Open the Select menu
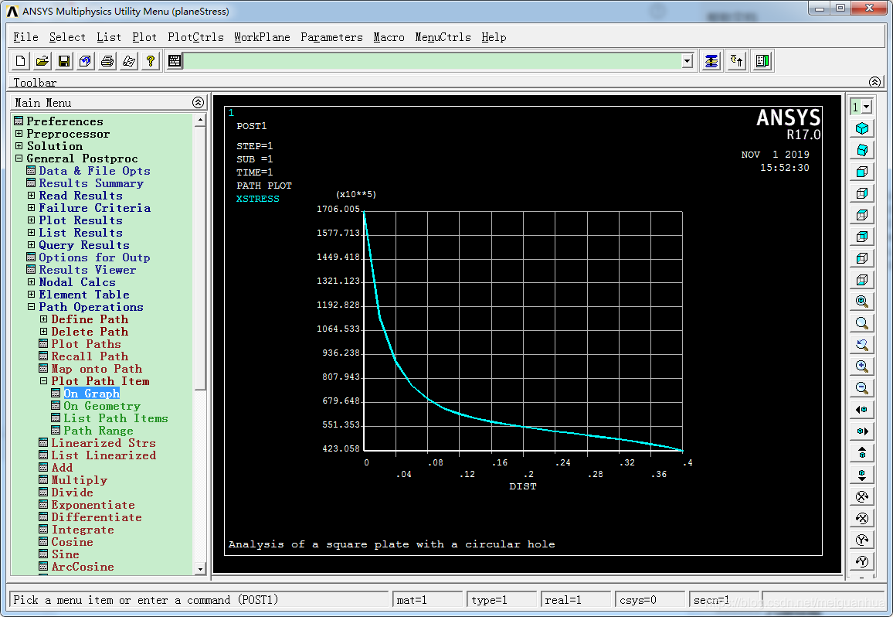The image size is (893, 617). click(67, 37)
